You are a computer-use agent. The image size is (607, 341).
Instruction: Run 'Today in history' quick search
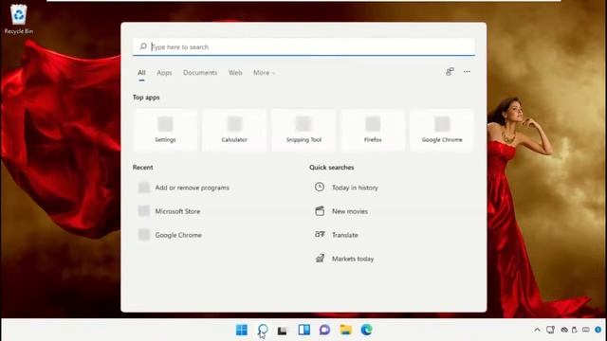tap(346, 188)
